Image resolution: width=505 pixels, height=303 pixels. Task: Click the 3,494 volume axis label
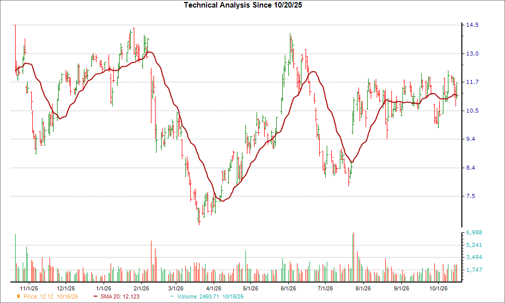point(474,257)
